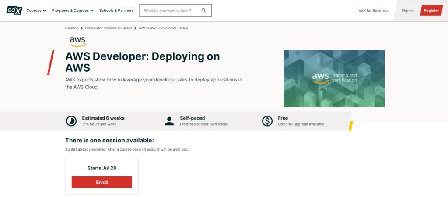Viewport: 448px width, 197px height.
Task: Click the clock icon beside Estimated 6 weeks
Action: [71, 121]
